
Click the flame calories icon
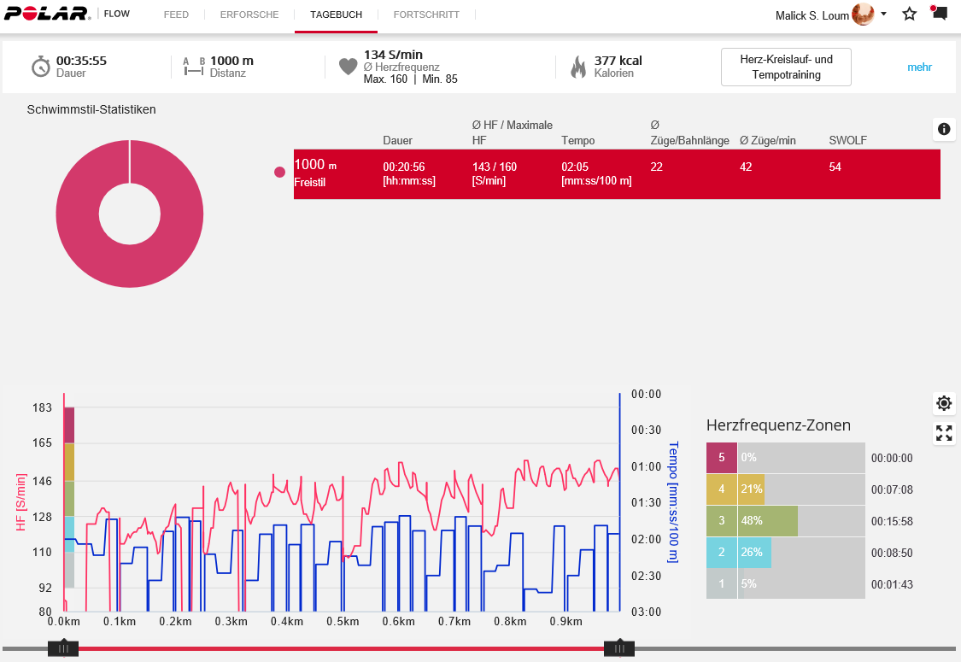click(x=578, y=67)
